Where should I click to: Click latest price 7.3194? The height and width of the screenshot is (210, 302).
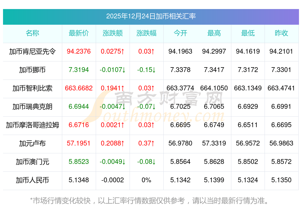[x=79, y=70]
